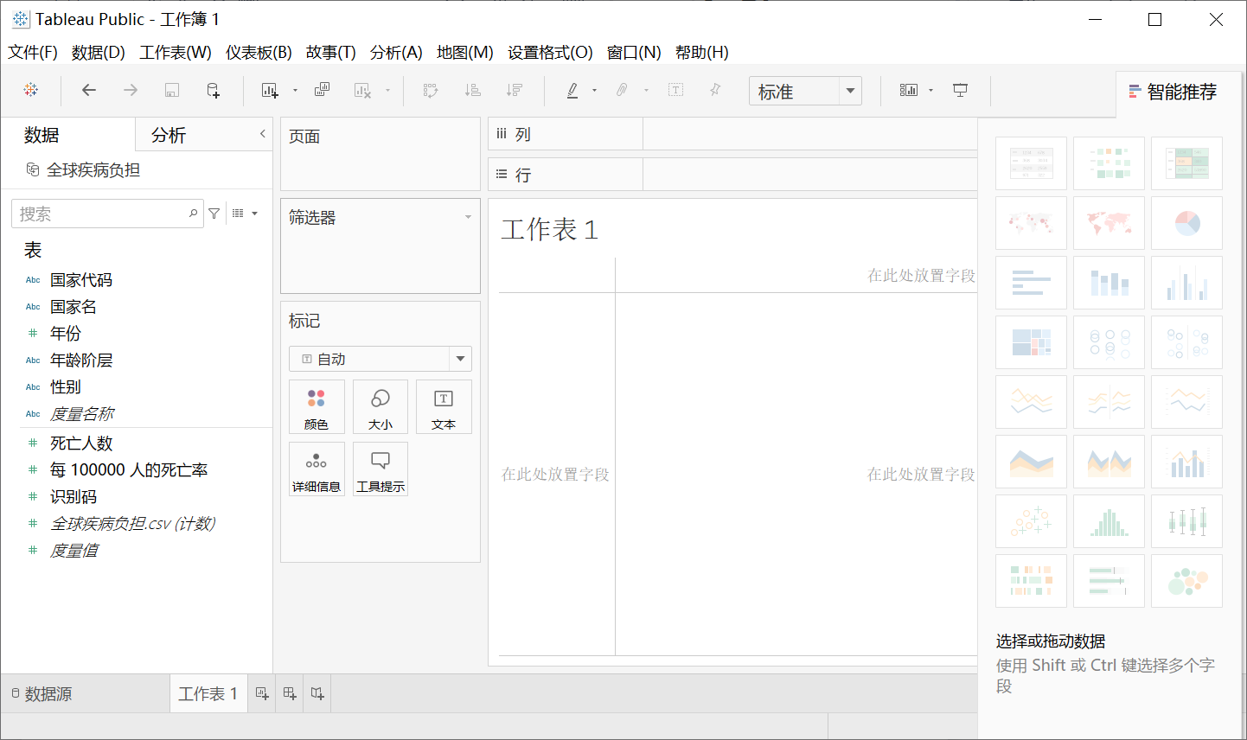
Task: Click the Color button in Marks card
Action: pos(317,406)
